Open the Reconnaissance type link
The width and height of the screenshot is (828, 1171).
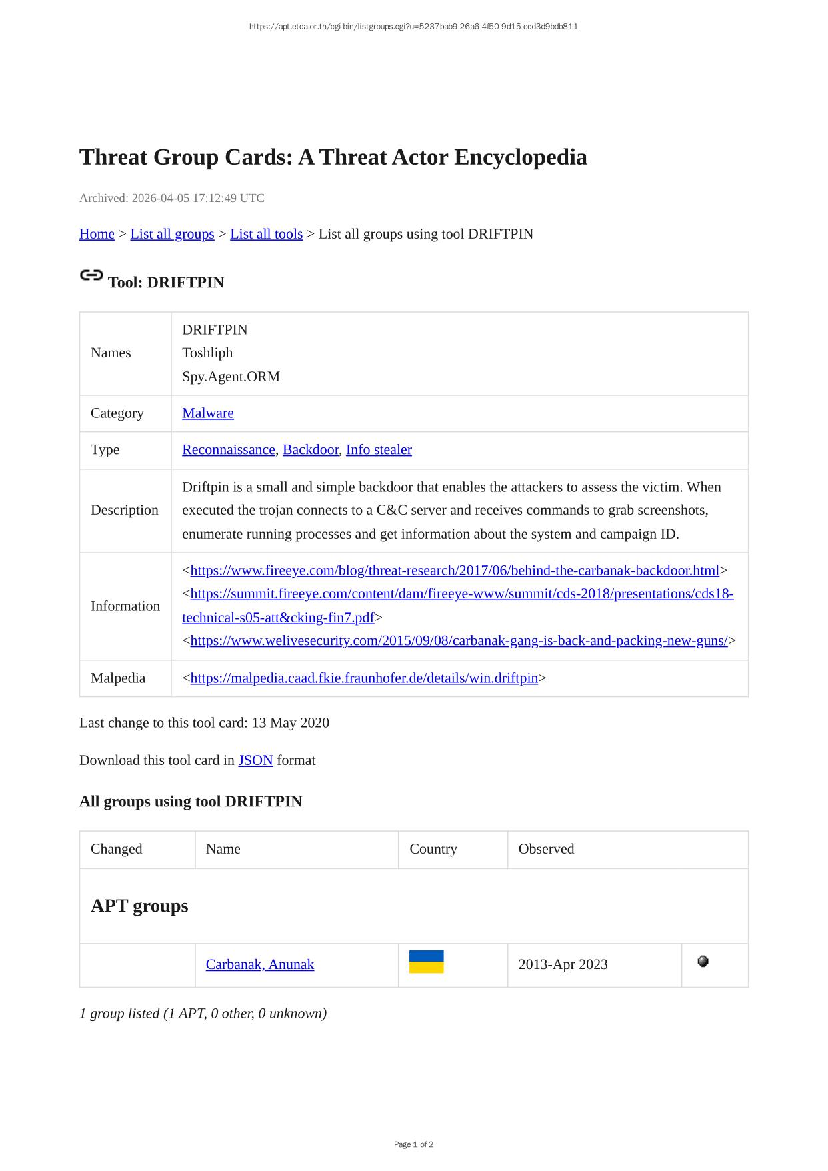pos(229,450)
